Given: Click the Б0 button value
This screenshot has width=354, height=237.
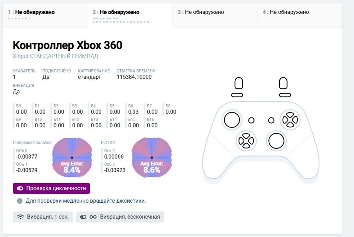Looking at the screenshot, I should pyautogui.click(x=21, y=112).
